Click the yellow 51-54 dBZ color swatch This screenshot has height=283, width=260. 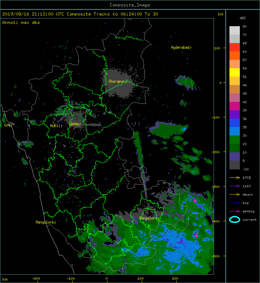(234, 73)
